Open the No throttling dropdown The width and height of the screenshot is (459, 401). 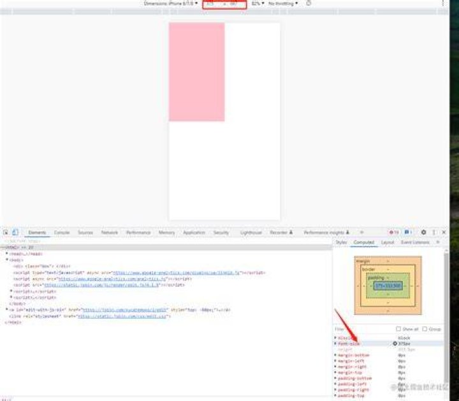[283, 4]
